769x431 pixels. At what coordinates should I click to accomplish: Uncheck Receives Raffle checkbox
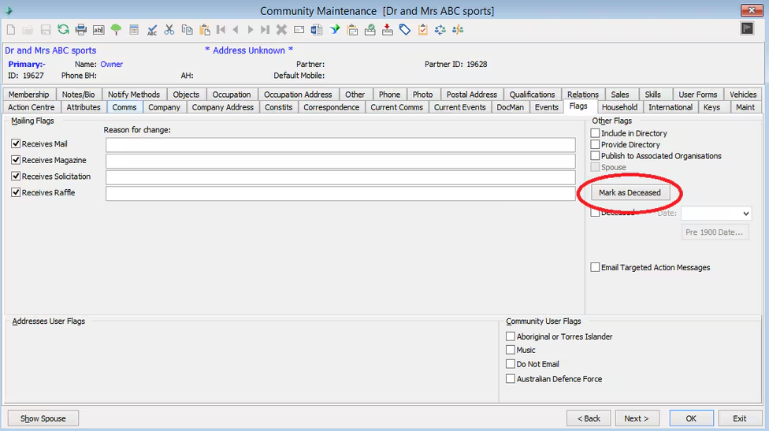[x=16, y=192]
